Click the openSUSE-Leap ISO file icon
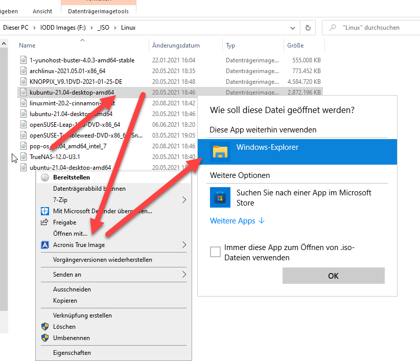This screenshot has height=361, width=420. click(x=24, y=125)
